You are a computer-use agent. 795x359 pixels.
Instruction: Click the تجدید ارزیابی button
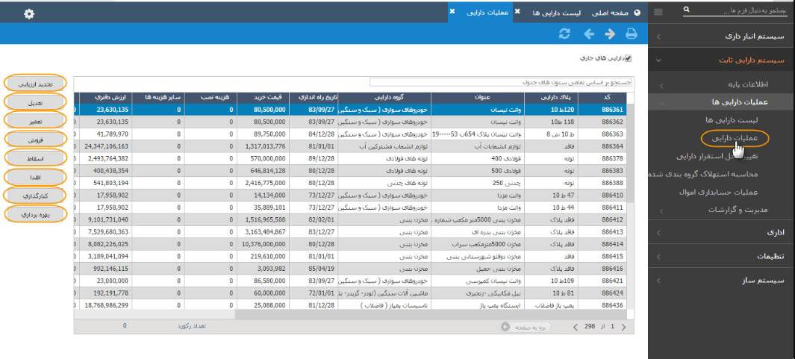coord(36,83)
